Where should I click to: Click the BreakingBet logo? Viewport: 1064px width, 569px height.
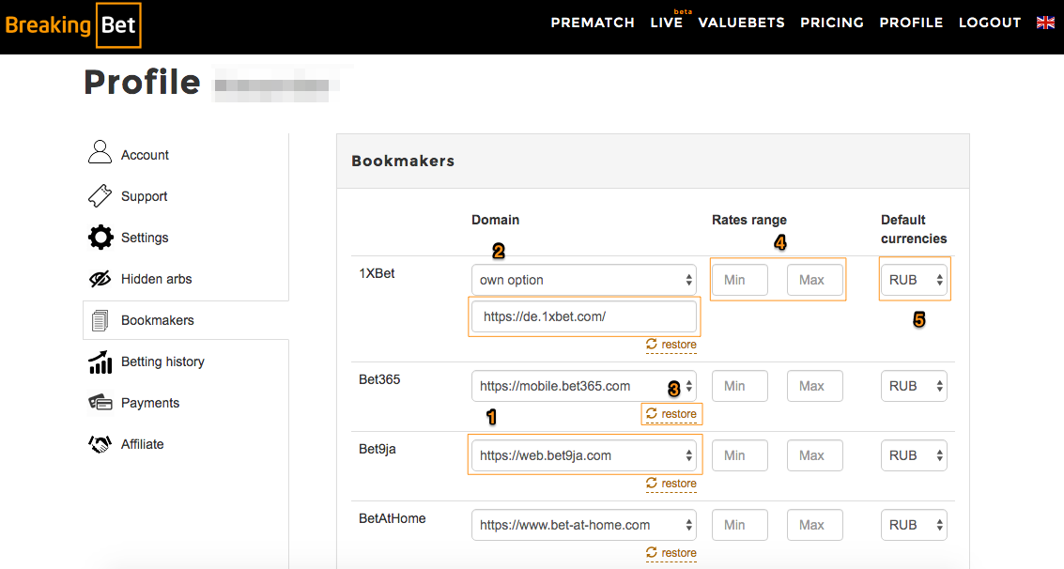[73, 25]
